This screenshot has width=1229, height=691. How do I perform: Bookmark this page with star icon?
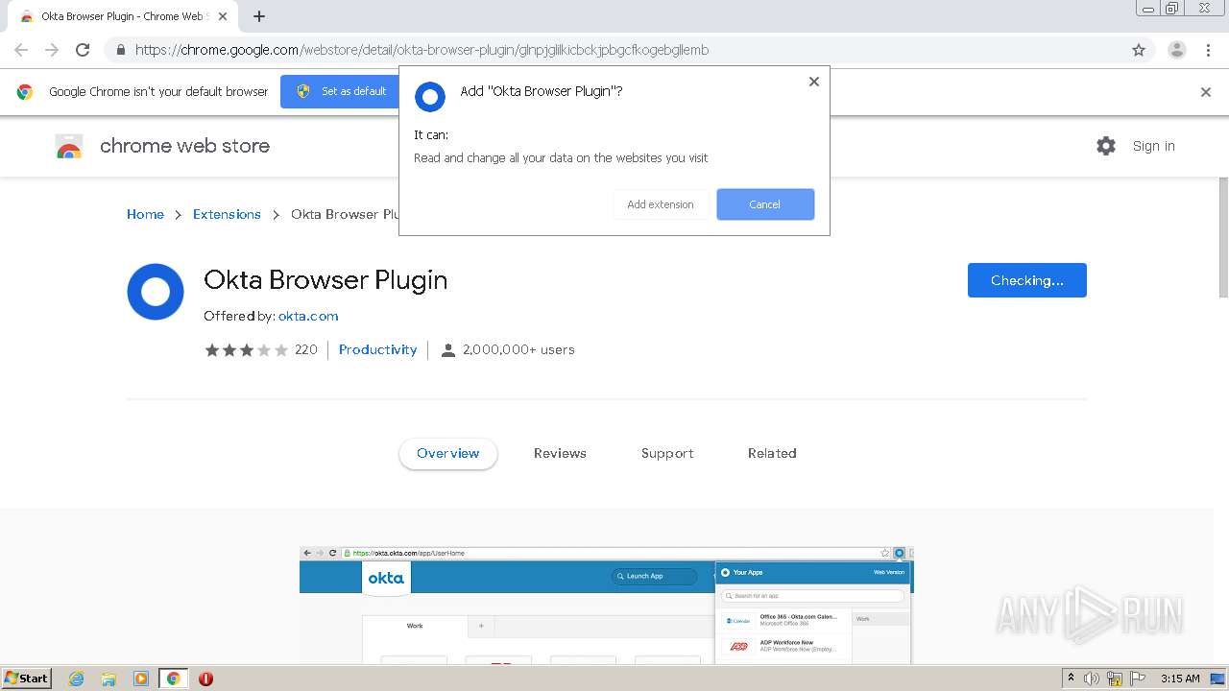click(1139, 50)
